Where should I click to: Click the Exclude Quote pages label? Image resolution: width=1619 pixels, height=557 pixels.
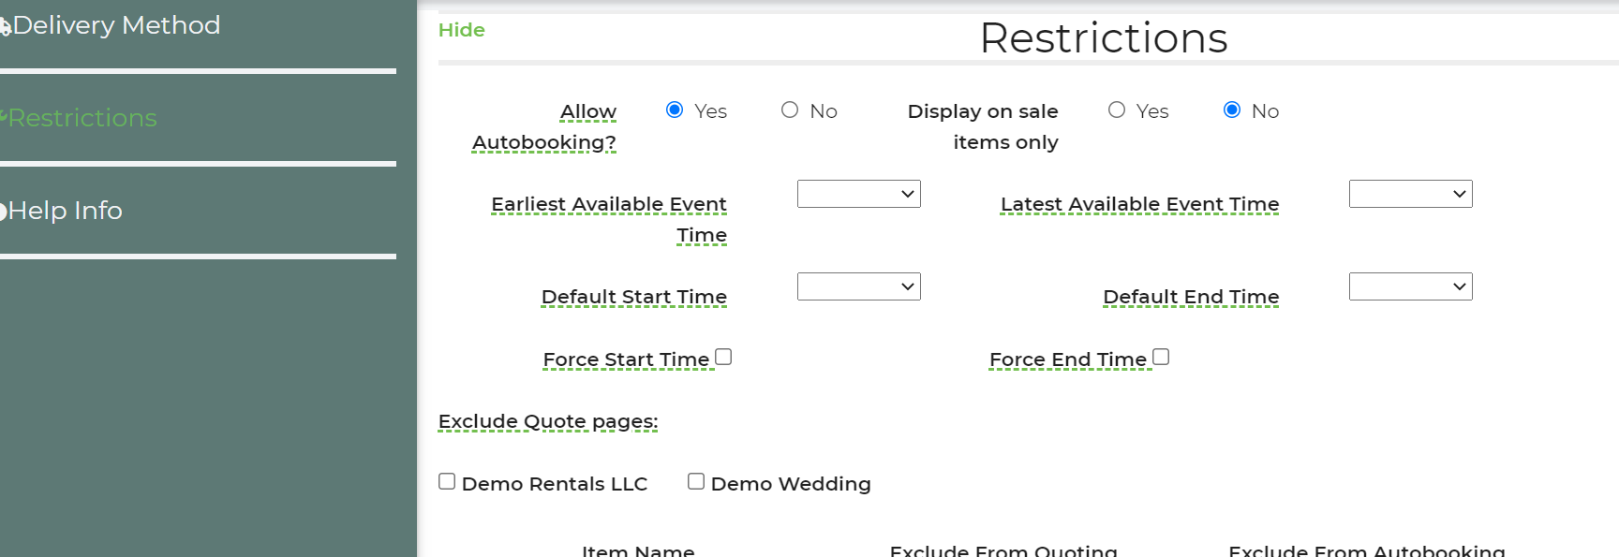click(548, 421)
